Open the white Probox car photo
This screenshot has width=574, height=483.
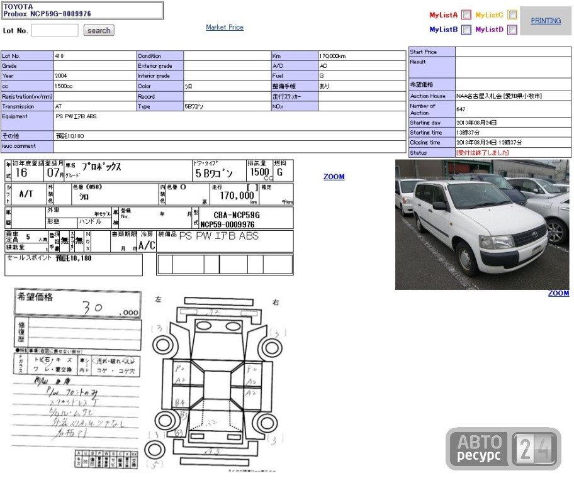[x=482, y=225]
